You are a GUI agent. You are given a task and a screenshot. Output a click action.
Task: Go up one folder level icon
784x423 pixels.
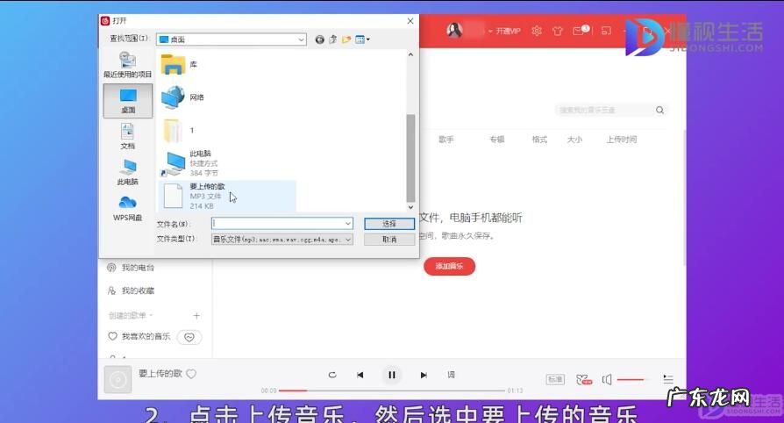click(332, 39)
